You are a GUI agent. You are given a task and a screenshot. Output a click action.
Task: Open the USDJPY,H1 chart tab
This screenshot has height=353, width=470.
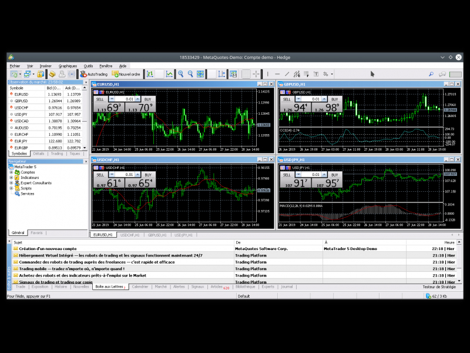[x=185, y=235]
